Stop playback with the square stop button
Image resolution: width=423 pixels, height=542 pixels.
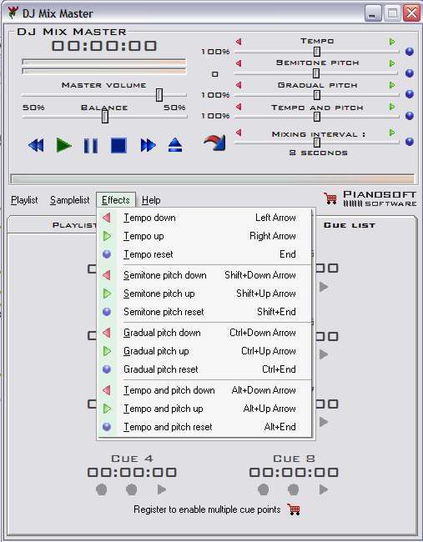[118, 145]
